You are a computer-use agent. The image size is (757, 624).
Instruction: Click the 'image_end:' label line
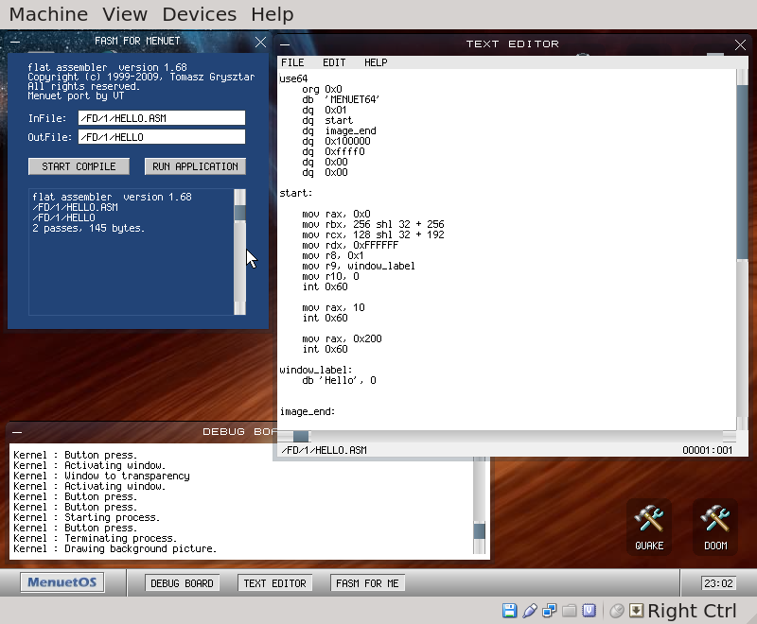tap(307, 411)
